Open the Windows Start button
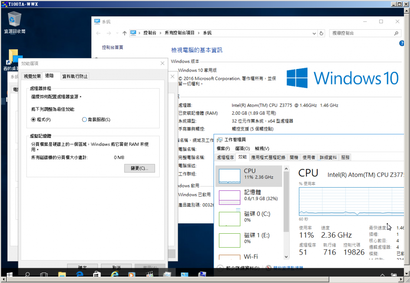The height and width of the screenshot is (283, 410). pos(10,275)
